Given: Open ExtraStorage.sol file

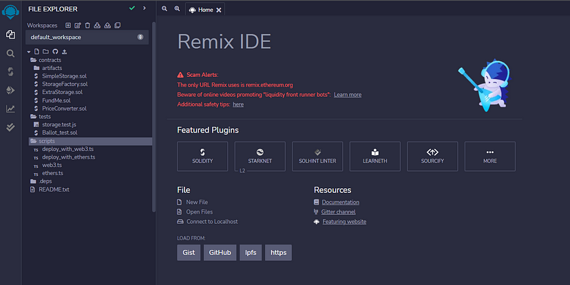Looking at the screenshot, I should (62, 92).
